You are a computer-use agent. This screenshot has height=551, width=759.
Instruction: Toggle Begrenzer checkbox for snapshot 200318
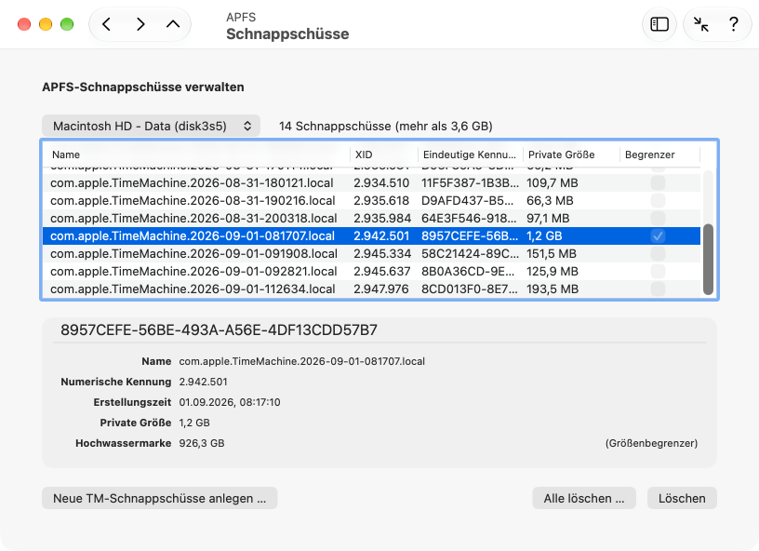pyautogui.click(x=658, y=219)
